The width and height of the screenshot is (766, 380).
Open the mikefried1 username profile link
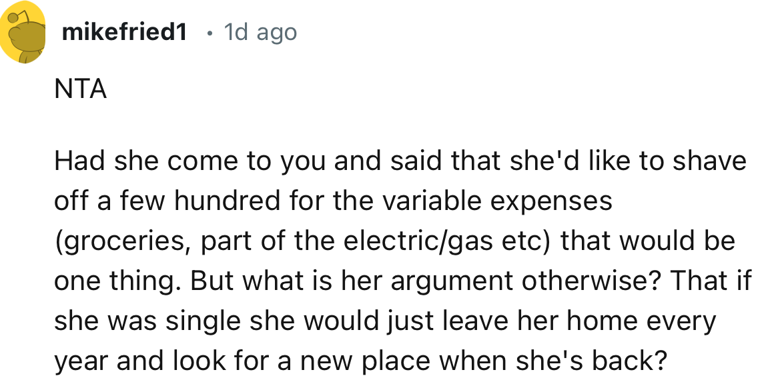click(x=124, y=31)
